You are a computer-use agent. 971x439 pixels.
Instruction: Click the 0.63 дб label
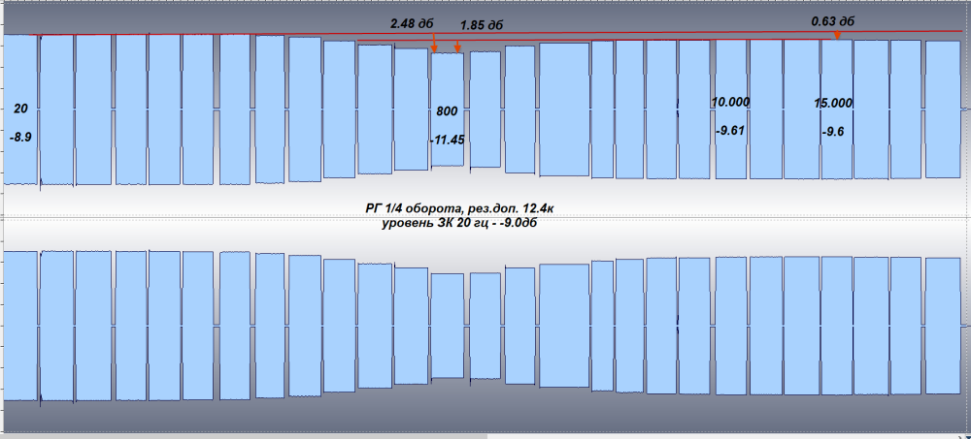(x=832, y=18)
